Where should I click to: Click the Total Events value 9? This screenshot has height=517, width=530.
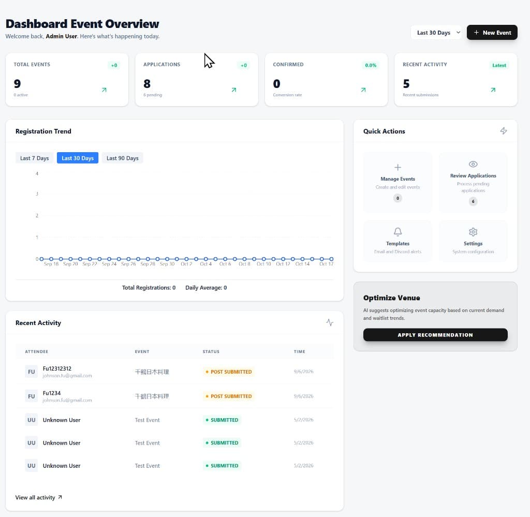17,83
